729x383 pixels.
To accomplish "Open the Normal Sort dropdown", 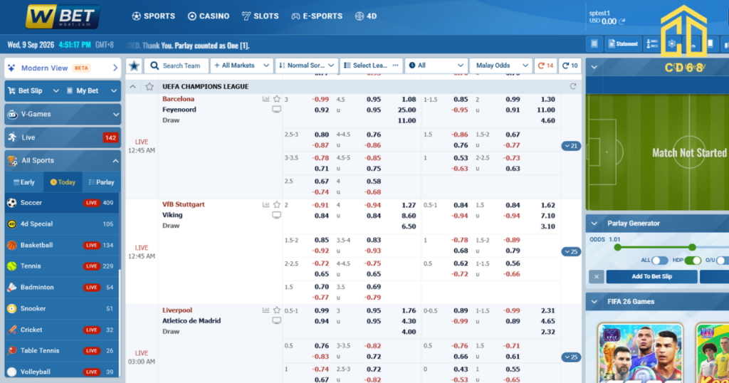I will coord(306,65).
